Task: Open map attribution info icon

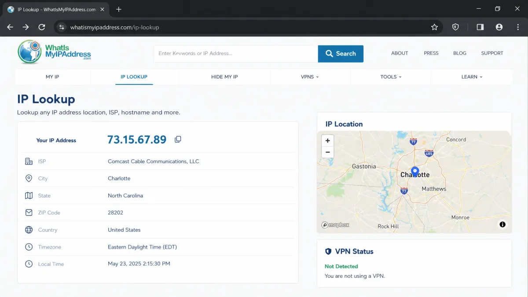Action: pos(502,224)
